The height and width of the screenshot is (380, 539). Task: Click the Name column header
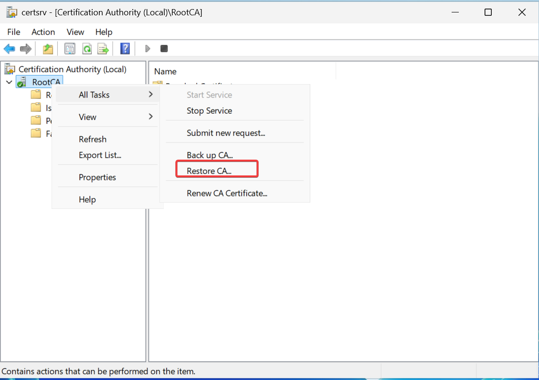166,71
